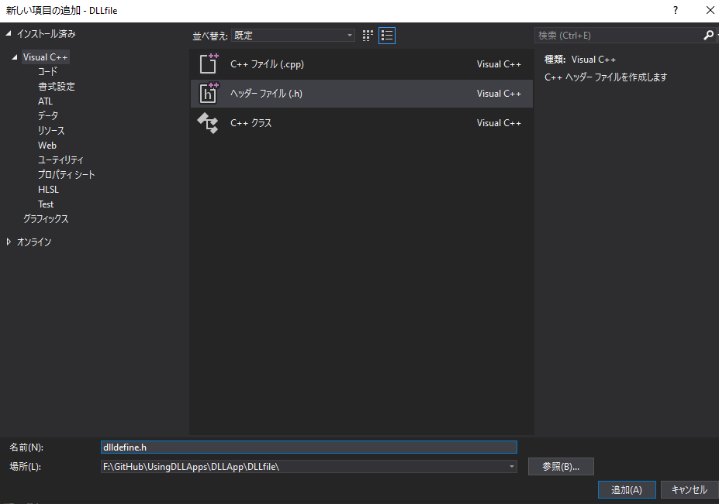Select the Web category
719x504 pixels.
coord(47,145)
